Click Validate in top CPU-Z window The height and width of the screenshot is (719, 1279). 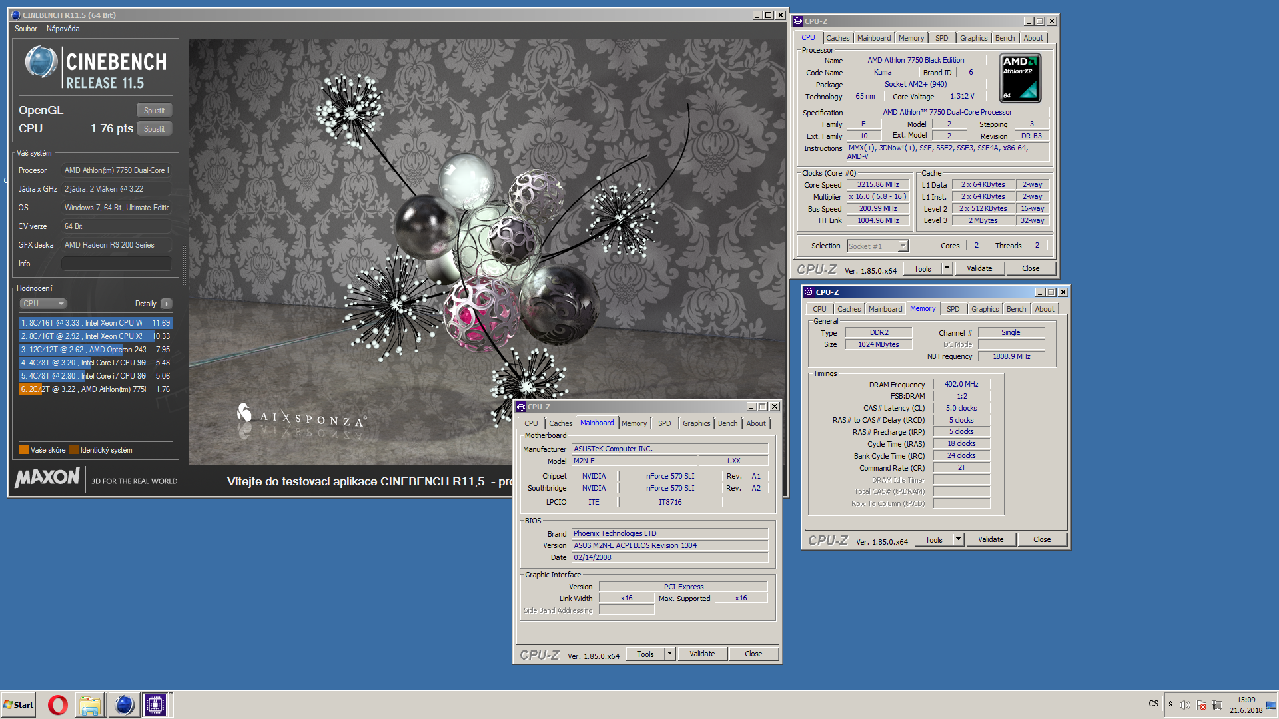[x=979, y=269]
